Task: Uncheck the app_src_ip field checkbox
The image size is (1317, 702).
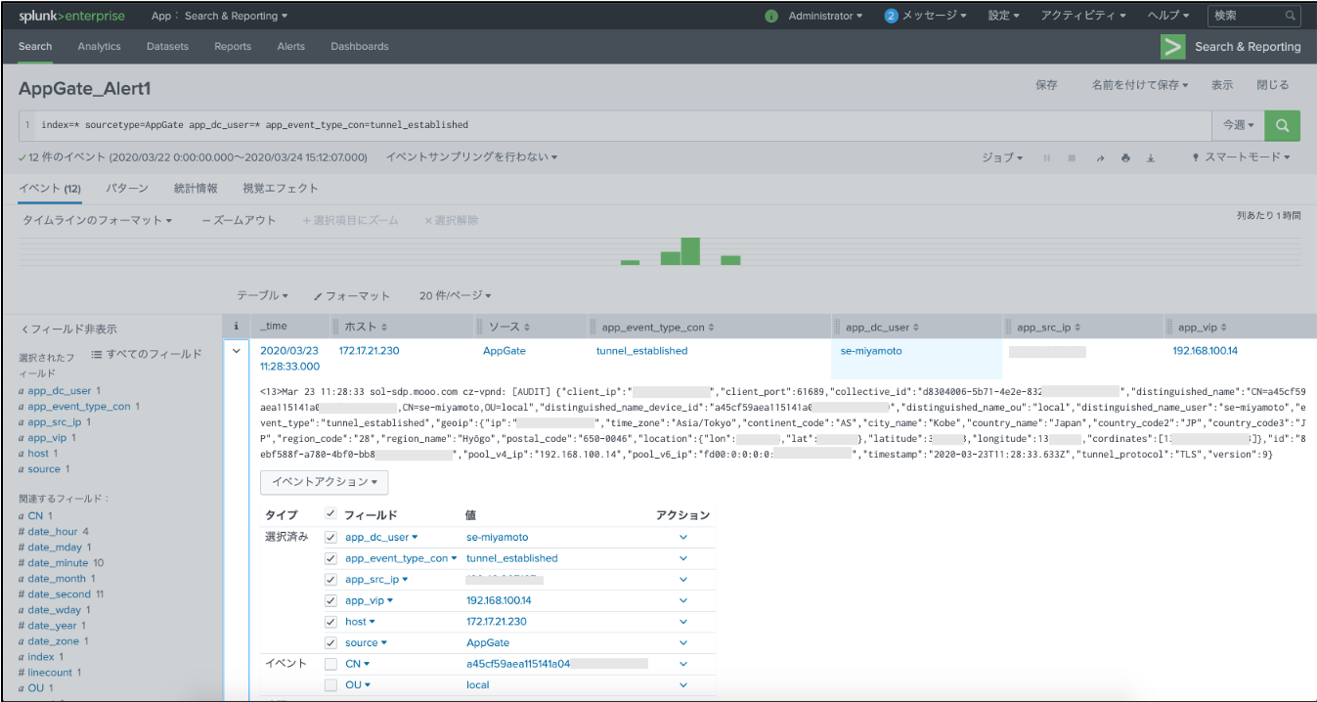Action: click(x=330, y=580)
